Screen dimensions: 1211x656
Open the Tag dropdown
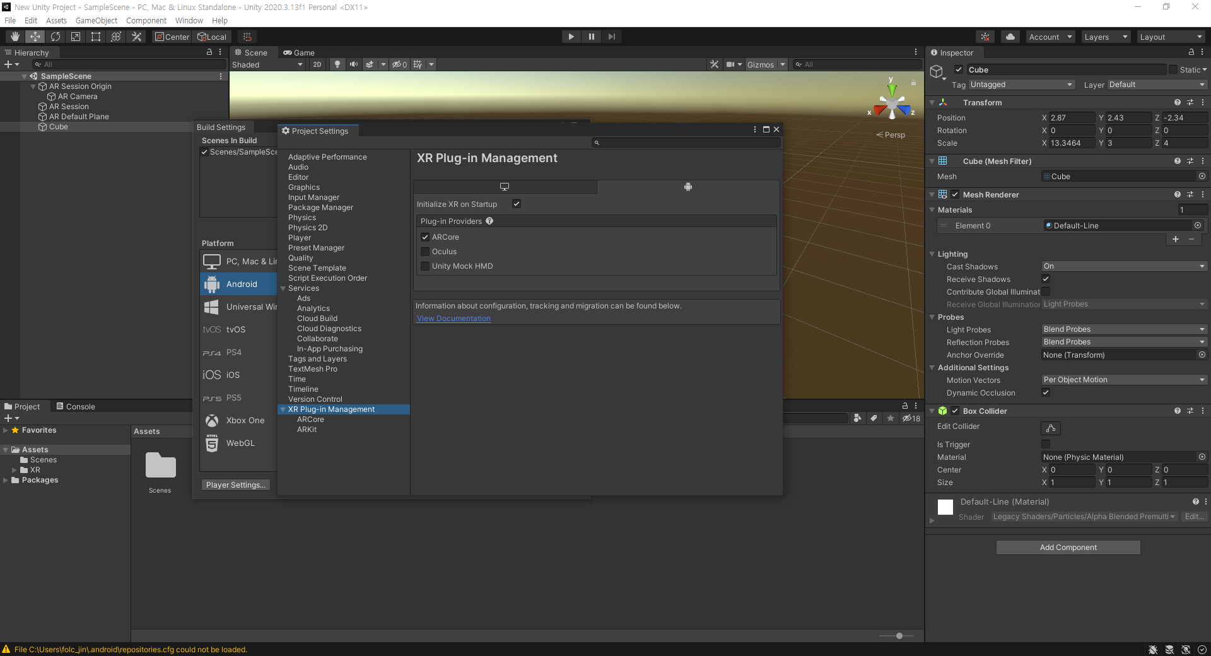pyautogui.click(x=1021, y=85)
